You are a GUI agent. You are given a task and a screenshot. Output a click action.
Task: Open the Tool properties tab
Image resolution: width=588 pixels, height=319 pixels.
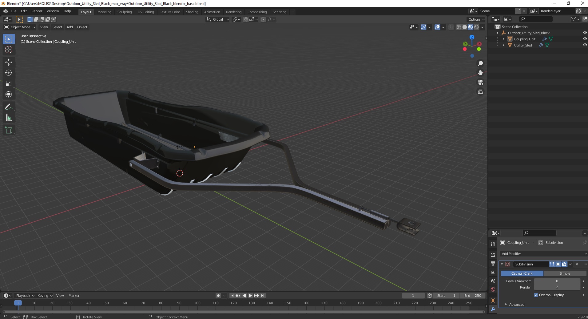pyautogui.click(x=493, y=244)
